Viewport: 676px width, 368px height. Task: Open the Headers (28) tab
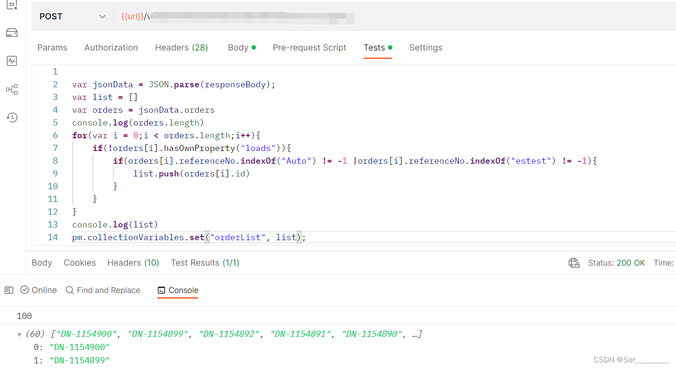point(181,47)
